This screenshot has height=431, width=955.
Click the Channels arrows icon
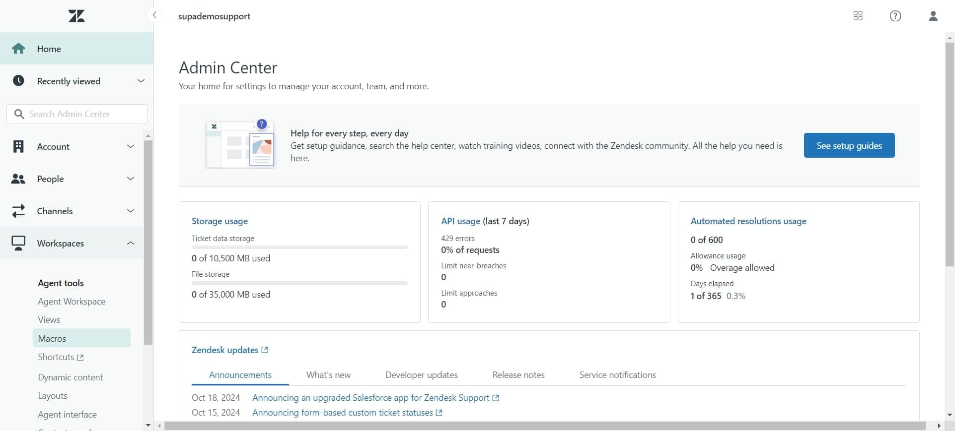[x=18, y=211]
